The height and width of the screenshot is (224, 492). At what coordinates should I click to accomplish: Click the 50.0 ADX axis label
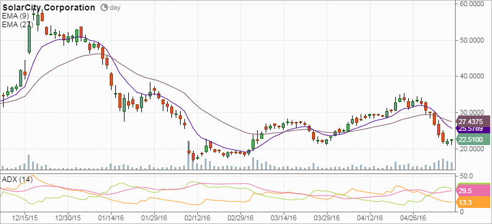[x=465, y=175]
